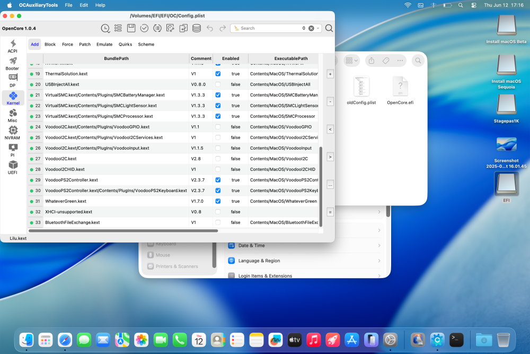530x354 pixels.
Task: Toggle SMCProcessor.kext enabled checkbox
Action: pyautogui.click(x=218, y=116)
